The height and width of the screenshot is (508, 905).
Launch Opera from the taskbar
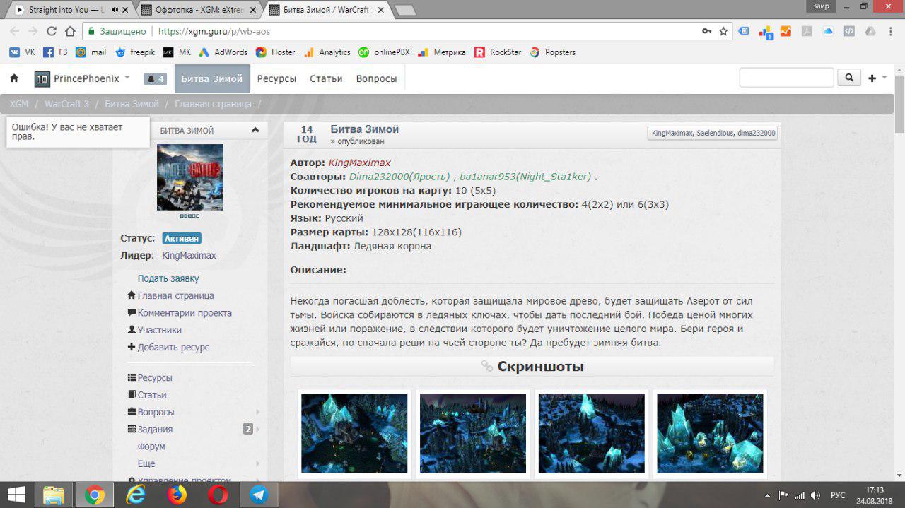coord(218,495)
